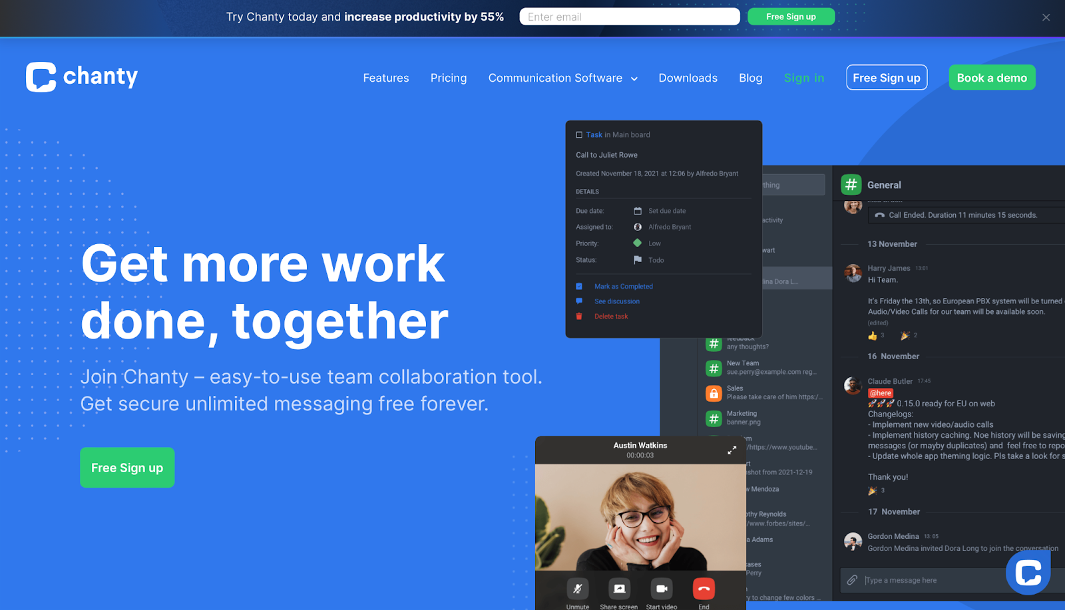Open the Blog link
Image resolution: width=1065 pixels, height=610 pixels.
click(x=751, y=78)
